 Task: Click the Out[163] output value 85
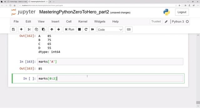pos(40,68)
